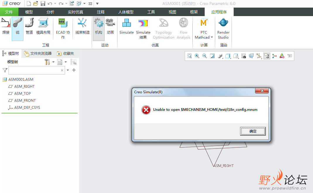Open customize quick access toolbar dropdown
Viewport: 313px width, 193px height.
point(98,4)
